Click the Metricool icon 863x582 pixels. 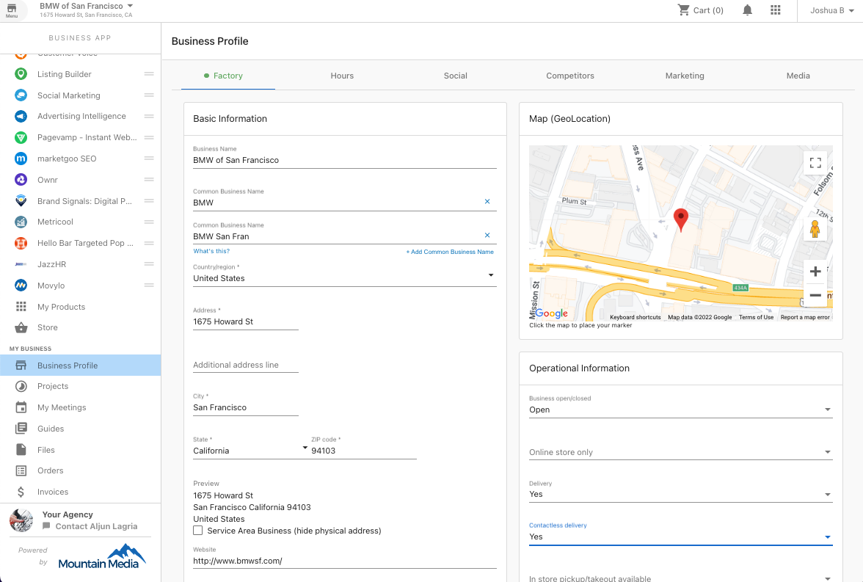coord(21,222)
